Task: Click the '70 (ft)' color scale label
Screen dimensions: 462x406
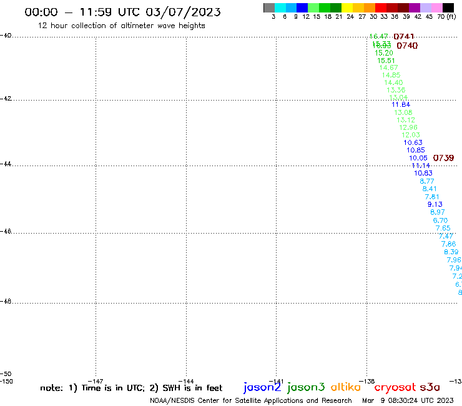Action: coord(446,17)
